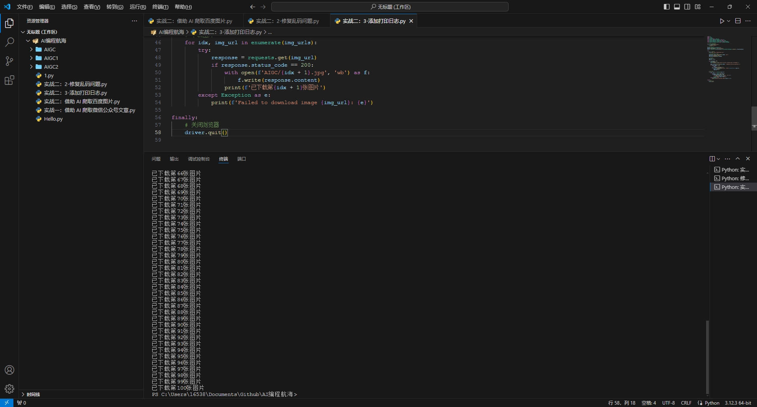The height and width of the screenshot is (407, 757).
Task: Open 实战二：2-修复乱码问题.py in explorer
Action: [x=81, y=84]
